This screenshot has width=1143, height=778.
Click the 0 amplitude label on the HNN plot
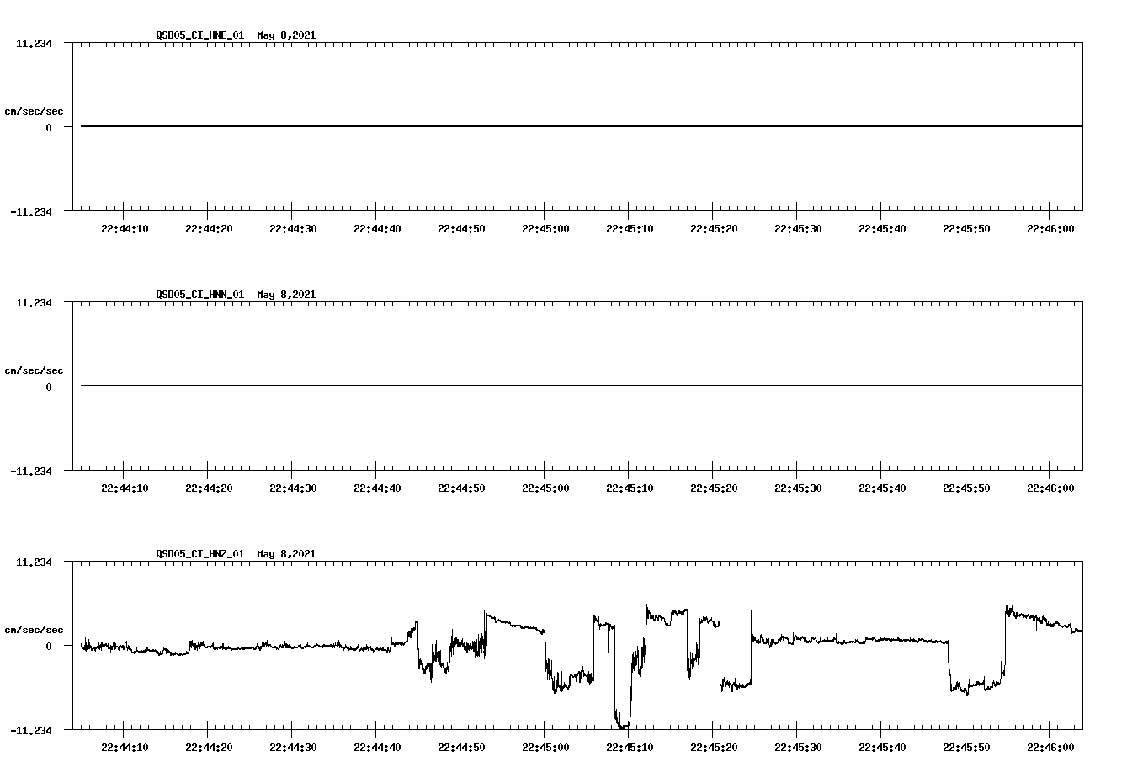[50, 387]
